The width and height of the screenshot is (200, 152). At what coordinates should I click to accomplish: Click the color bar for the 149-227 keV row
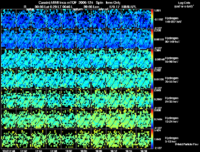(152, 19)
